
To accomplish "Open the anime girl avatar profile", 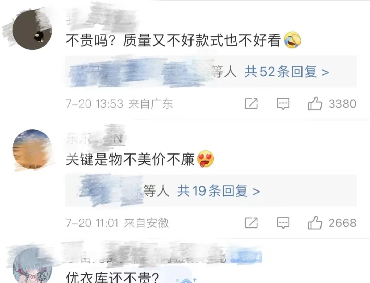I will (x=32, y=266).
